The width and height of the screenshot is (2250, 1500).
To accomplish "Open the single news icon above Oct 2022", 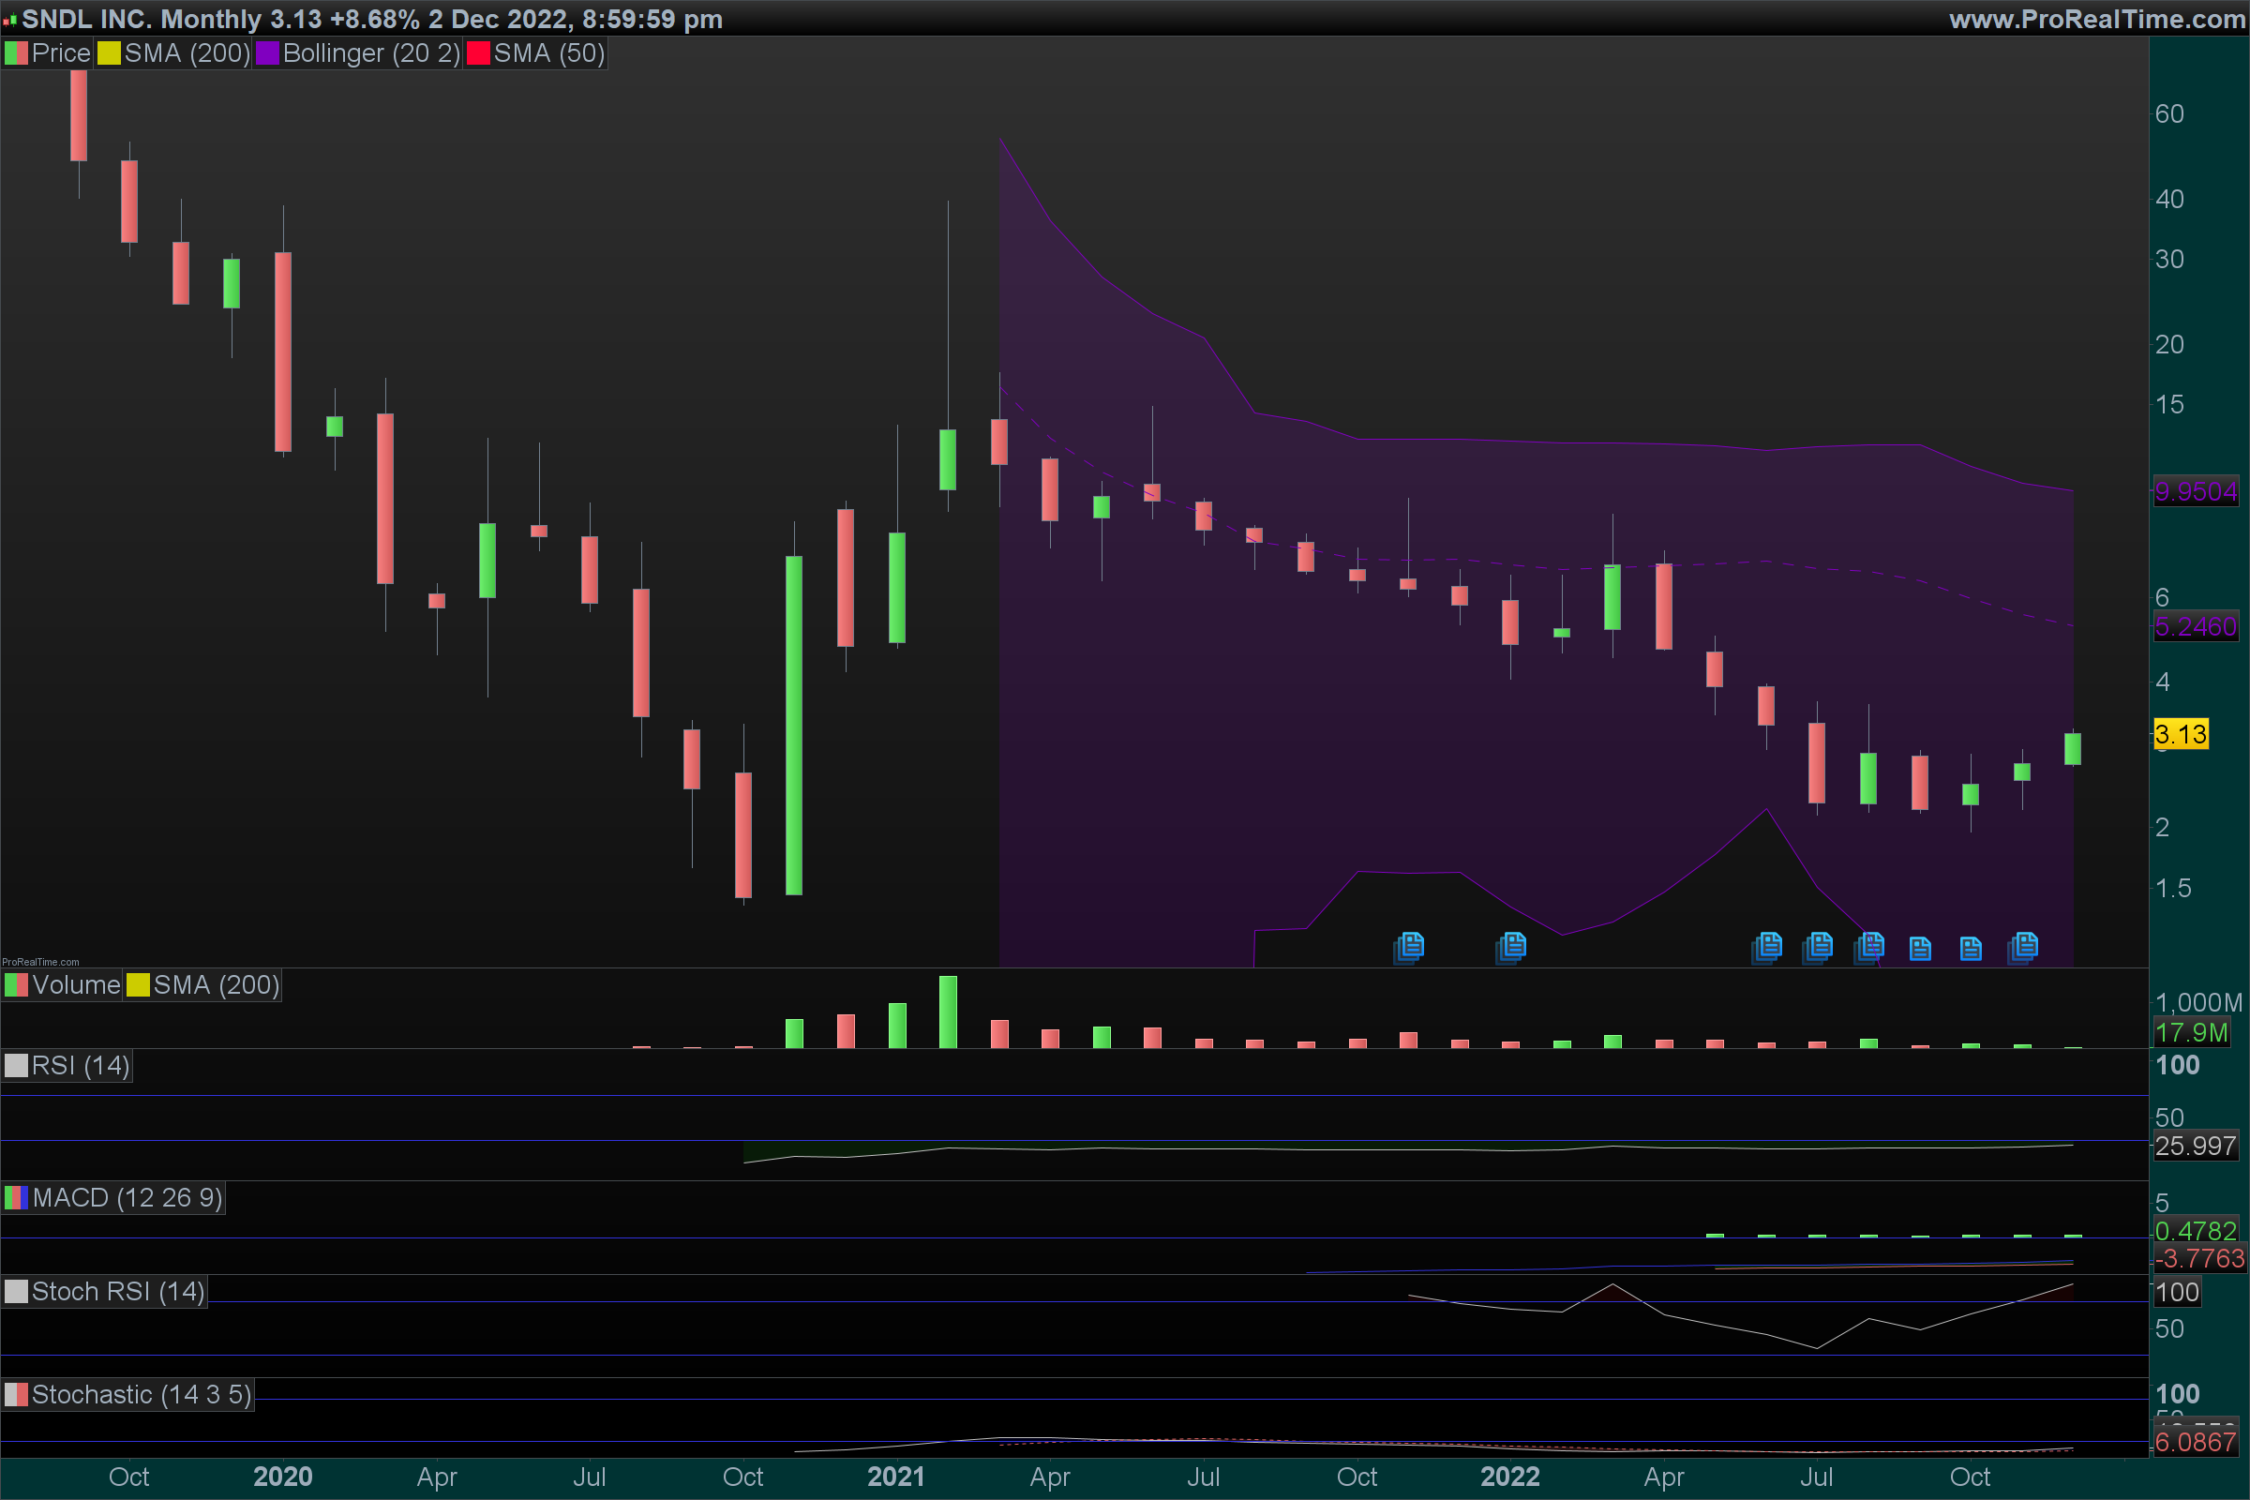I will point(1971,948).
